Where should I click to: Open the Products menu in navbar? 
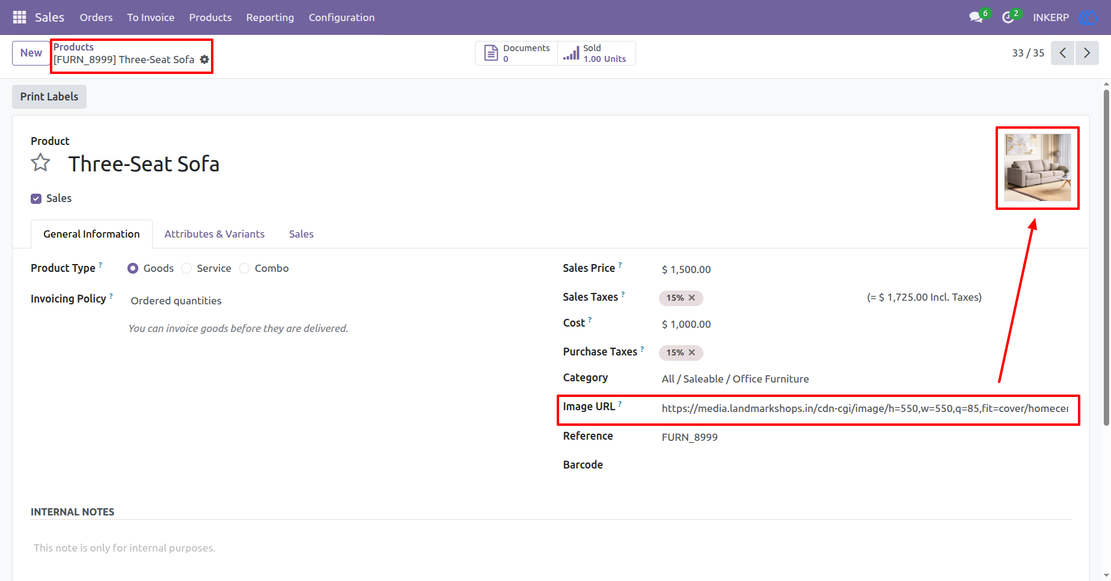point(210,17)
